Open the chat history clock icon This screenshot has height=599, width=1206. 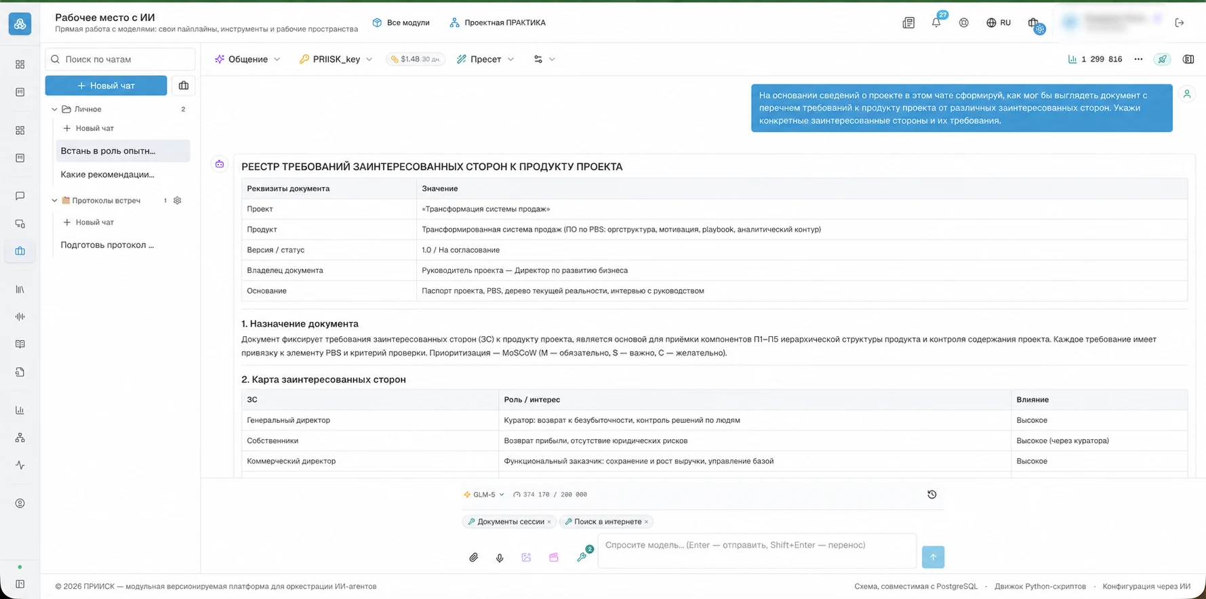click(x=932, y=495)
